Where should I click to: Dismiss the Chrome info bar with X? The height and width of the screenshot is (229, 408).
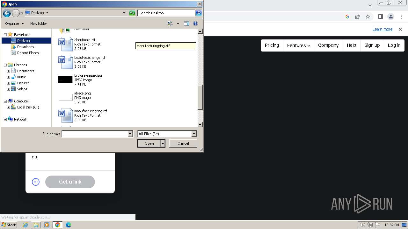pyautogui.click(x=400, y=29)
